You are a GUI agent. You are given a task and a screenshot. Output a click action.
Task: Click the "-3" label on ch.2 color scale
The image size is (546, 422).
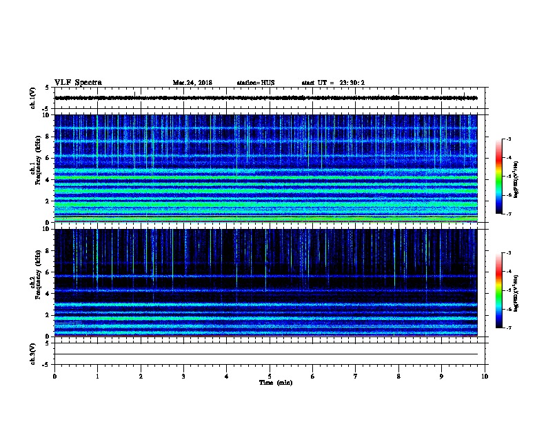pyautogui.click(x=509, y=253)
